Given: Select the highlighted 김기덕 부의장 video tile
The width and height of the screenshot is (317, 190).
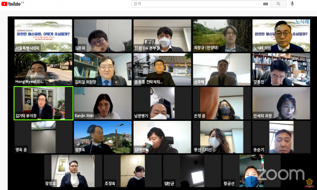Looking at the screenshot, I should 43,103.
